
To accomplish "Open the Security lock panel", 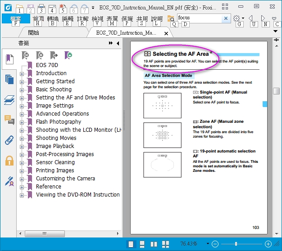I will coord(9,161).
